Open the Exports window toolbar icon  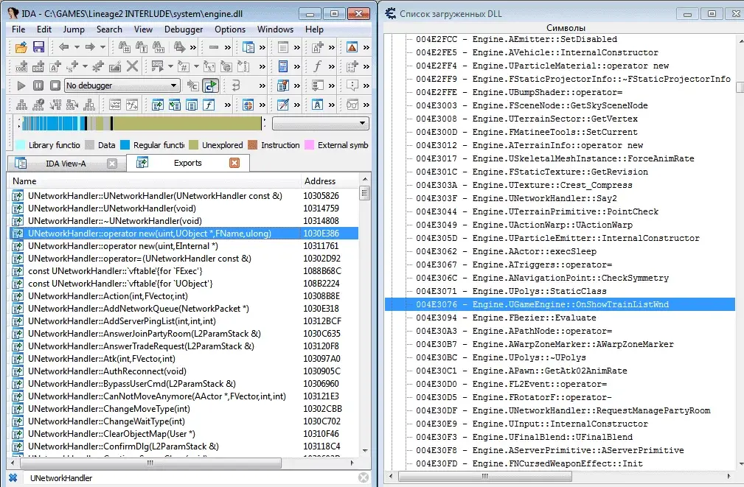coord(158,105)
